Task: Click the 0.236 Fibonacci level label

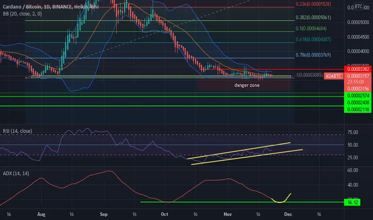Action: tap(313, 4)
